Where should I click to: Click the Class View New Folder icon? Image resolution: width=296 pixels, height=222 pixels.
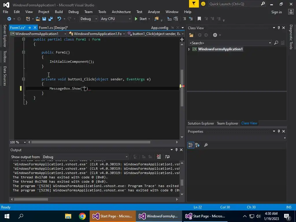[191, 35]
